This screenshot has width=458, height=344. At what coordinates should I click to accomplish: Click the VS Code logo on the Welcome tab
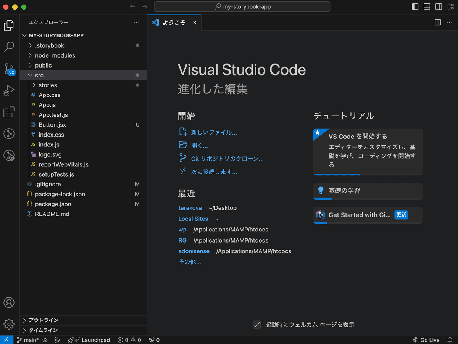click(155, 23)
